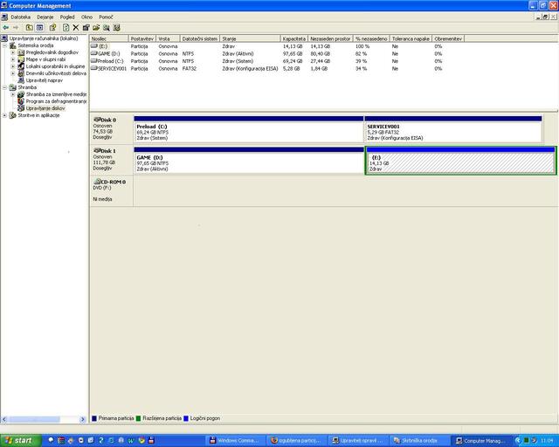Viewport: 559px width, 447px height.
Task: Select the Preload (C:) partition block
Action: 249,129
